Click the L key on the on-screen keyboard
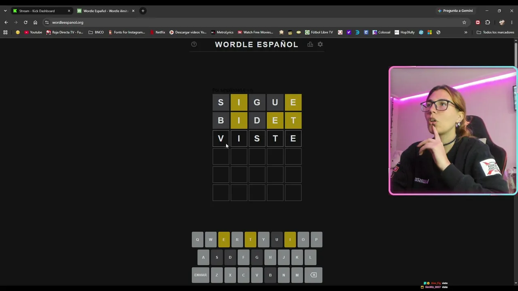 click(310, 257)
